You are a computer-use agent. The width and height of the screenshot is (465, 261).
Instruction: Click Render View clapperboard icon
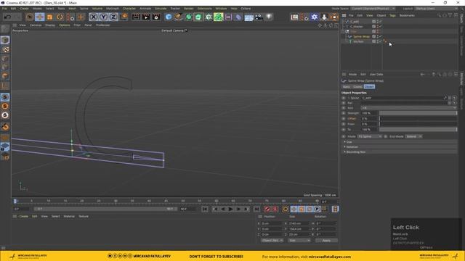coord(136,17)
